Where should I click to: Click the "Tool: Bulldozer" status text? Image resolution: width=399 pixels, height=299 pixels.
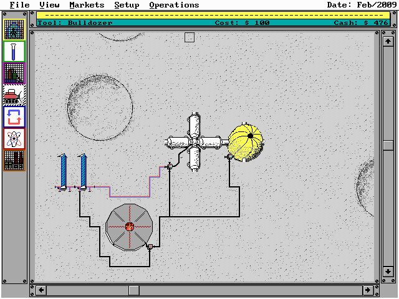coord(75,23)
